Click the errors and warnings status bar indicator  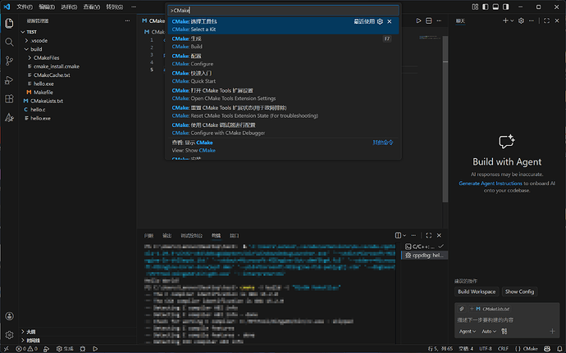pyautogui.click(x=26, y=349)
